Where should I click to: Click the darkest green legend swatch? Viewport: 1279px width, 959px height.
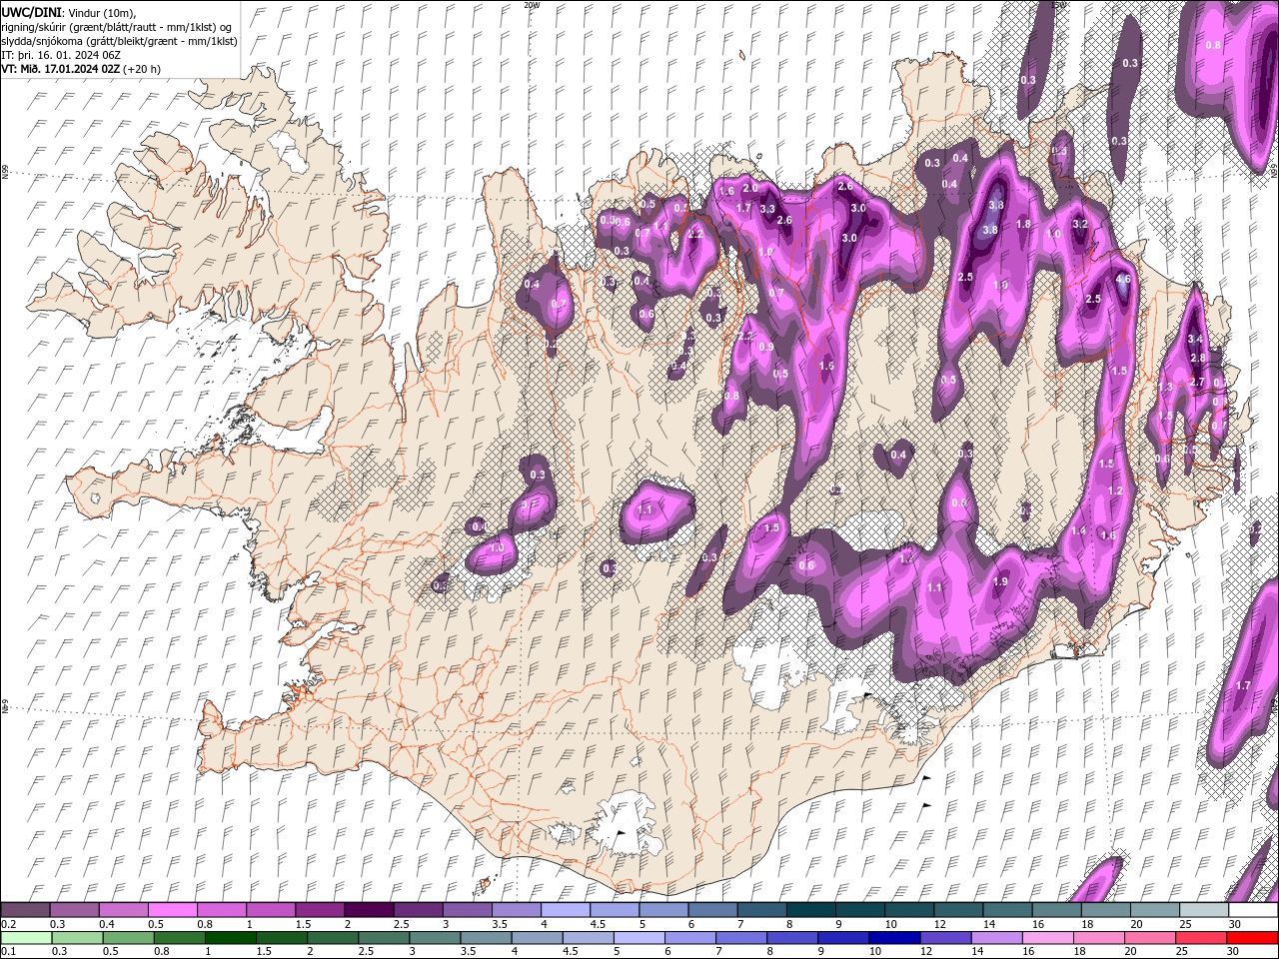[231, 937]
